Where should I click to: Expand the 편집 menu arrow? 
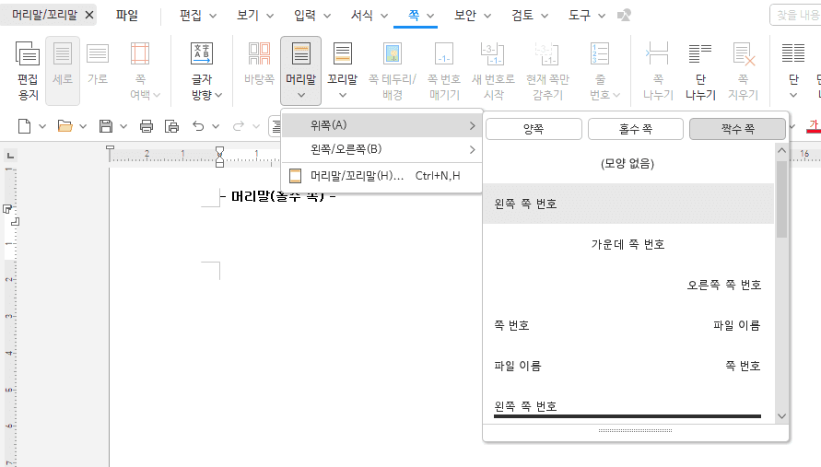coord(213,16)
